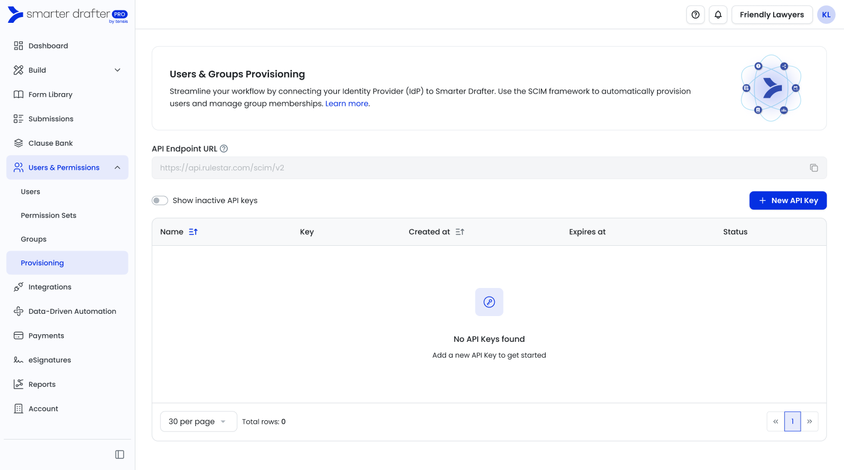Click the API Endpoint URL info icon
844x470 pixels.
click(224, 149)
